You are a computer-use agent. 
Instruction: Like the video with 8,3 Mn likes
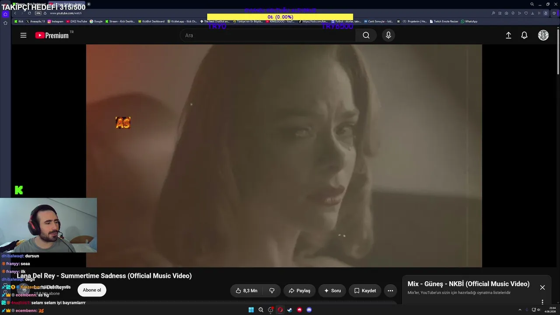246,290
